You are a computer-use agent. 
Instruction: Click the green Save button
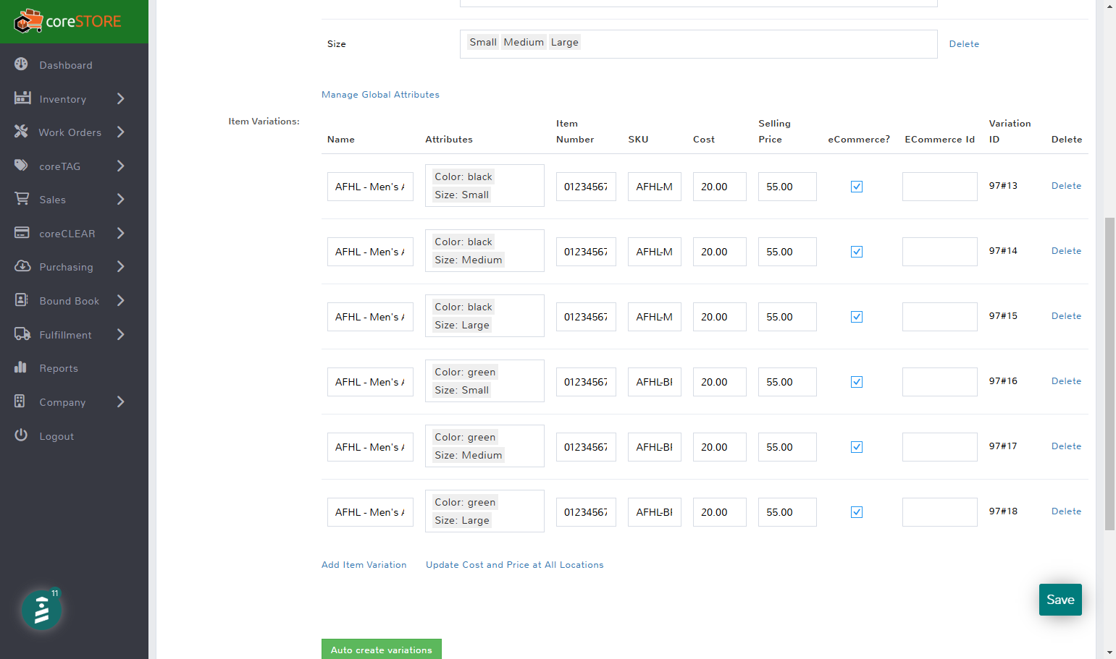(x=1060, y=600)
